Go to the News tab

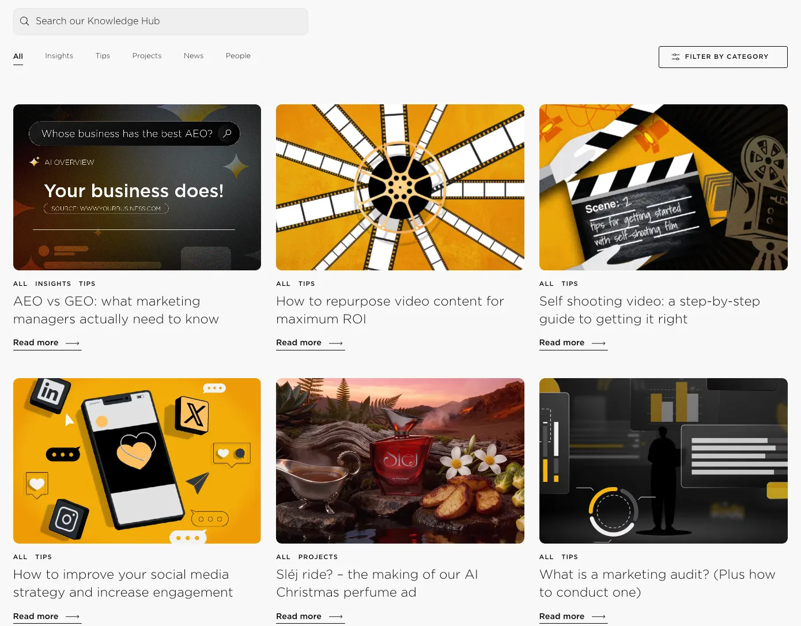[x=194, y=56]
